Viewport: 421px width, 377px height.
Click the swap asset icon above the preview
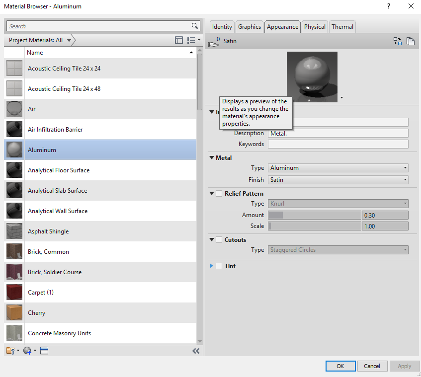(x=398, y=41)
